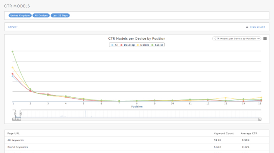This screenshot has height=153, width=274.
Task: Open CTR Models per Device by Position dropdown
Action: (237, 38)
